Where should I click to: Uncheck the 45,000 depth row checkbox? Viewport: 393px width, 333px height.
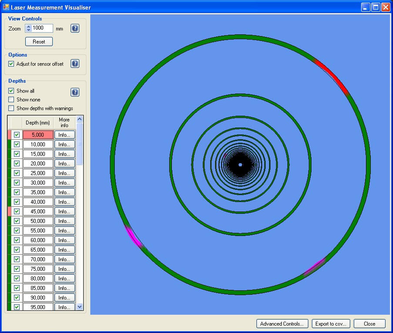point(17,211)
